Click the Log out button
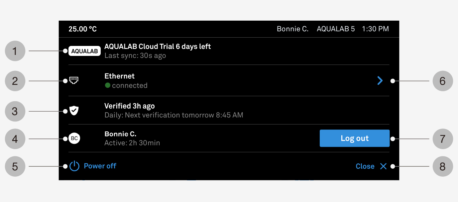The image size is (458, 202). (355, 138)
